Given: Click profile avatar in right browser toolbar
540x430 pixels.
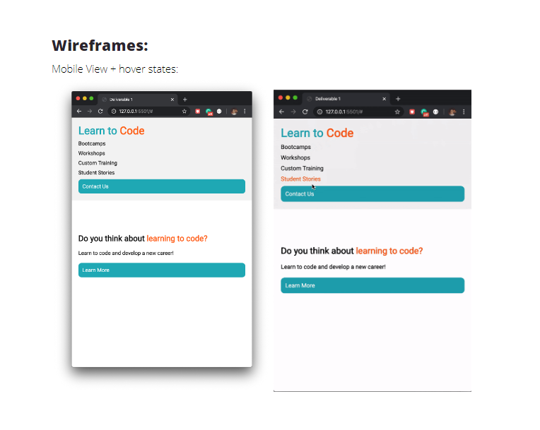Looking at the screenshot, I should 452,112.
